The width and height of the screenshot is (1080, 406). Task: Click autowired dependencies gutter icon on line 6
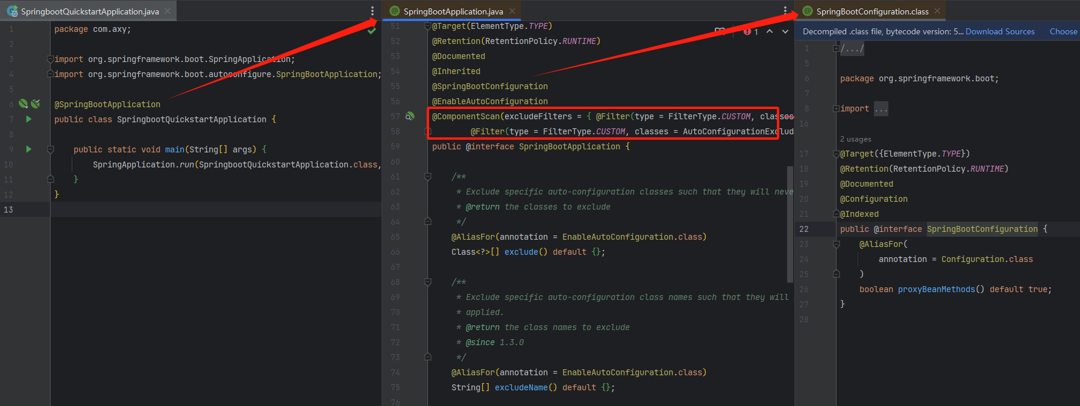pyautogui.click(x=36, y=104)
